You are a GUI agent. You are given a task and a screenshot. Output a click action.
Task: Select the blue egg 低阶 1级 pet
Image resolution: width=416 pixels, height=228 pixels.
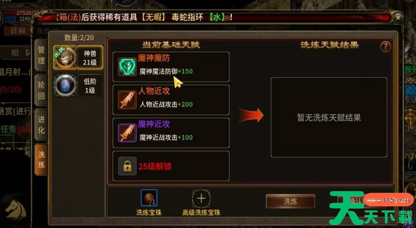65,85
